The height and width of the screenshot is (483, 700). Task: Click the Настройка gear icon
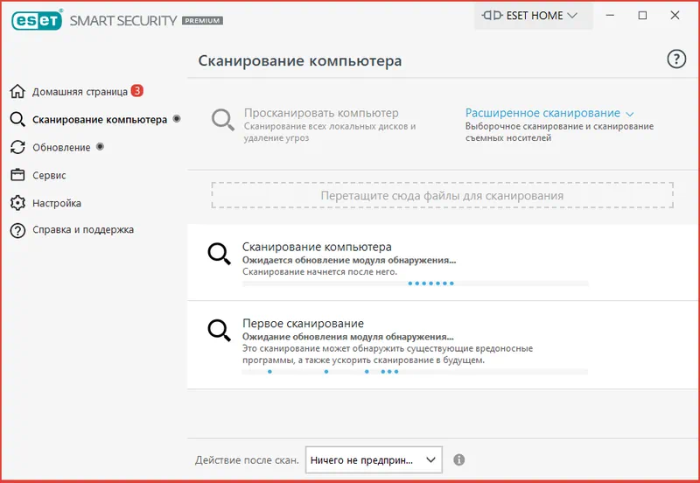(17, 203)
